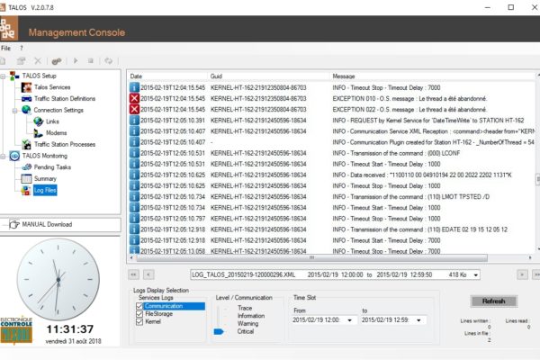Click the red error icon for EXCEPTION 010
The height and width of the screenshot is (360, 540).
pyautogui.click(x=134, y=98)
